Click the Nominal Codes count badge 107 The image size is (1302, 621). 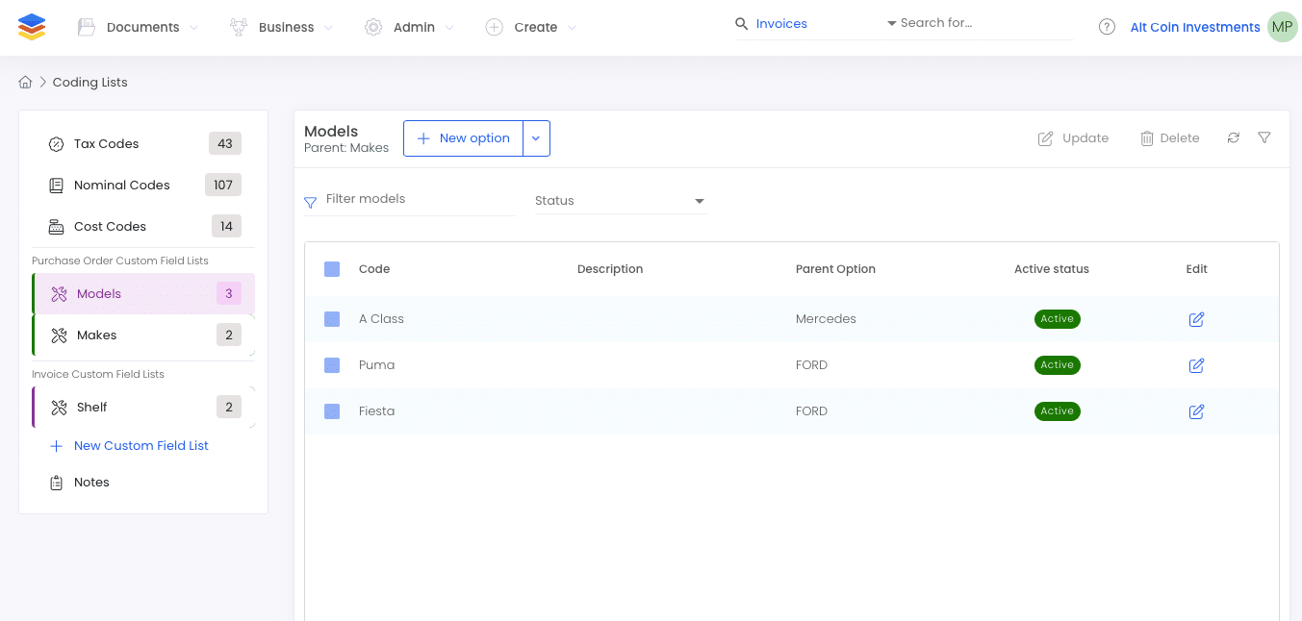tap(223, 186)
